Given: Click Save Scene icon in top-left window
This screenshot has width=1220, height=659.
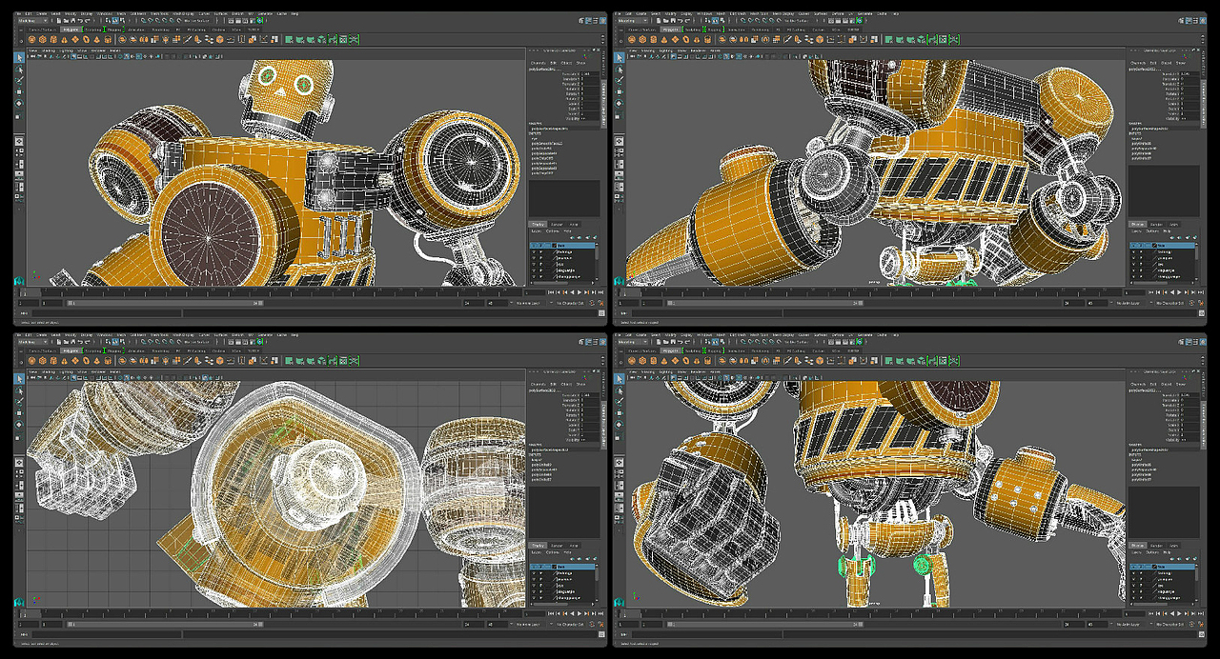Looking at the screenshot, I should tap(72, 20).
